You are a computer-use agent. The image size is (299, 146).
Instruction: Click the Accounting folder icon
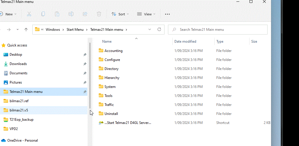[x=101, y=51]
